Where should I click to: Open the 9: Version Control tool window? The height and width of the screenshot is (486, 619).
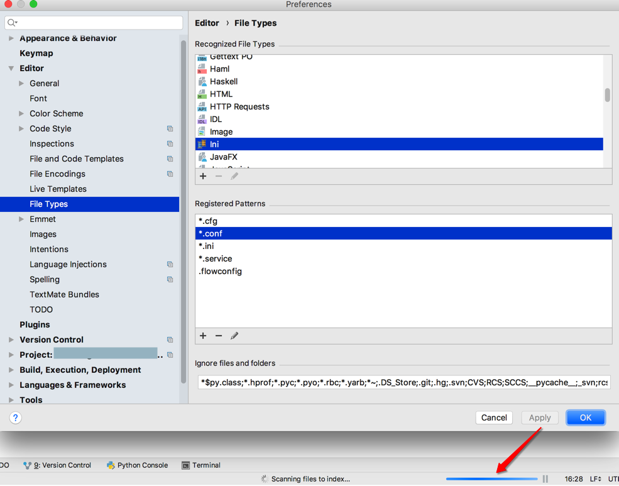(x=57, y=465)
